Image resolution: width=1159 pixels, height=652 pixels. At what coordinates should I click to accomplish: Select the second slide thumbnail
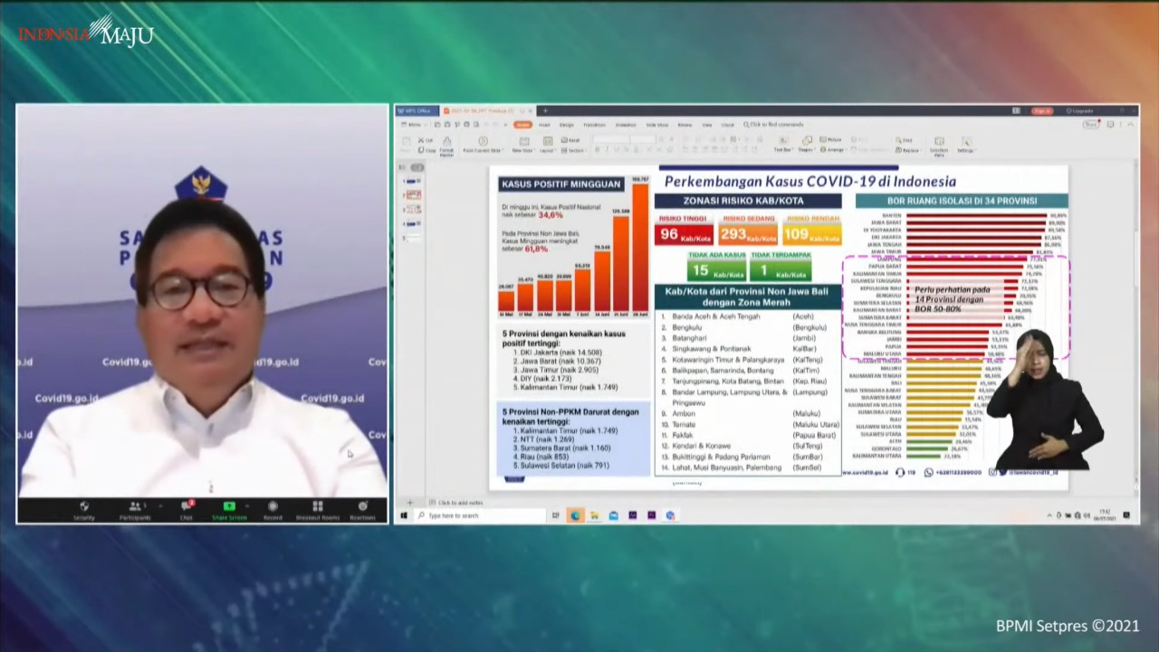(x=414, y=195)
